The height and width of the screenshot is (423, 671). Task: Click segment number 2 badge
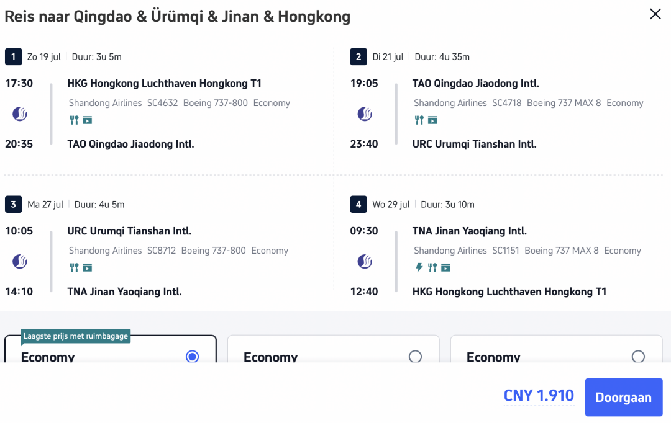[x=358, y=56]
